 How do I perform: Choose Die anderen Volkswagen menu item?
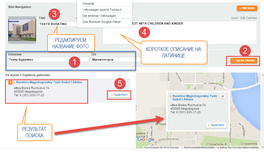(x=99, y=16)
